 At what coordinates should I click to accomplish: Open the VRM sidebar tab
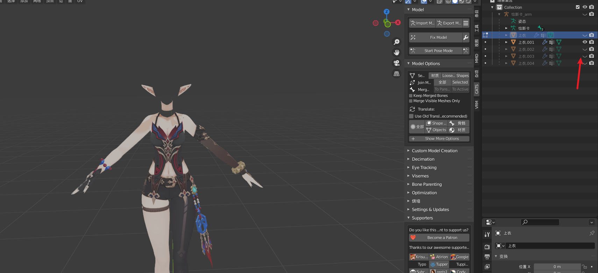(x=477, y=105)
